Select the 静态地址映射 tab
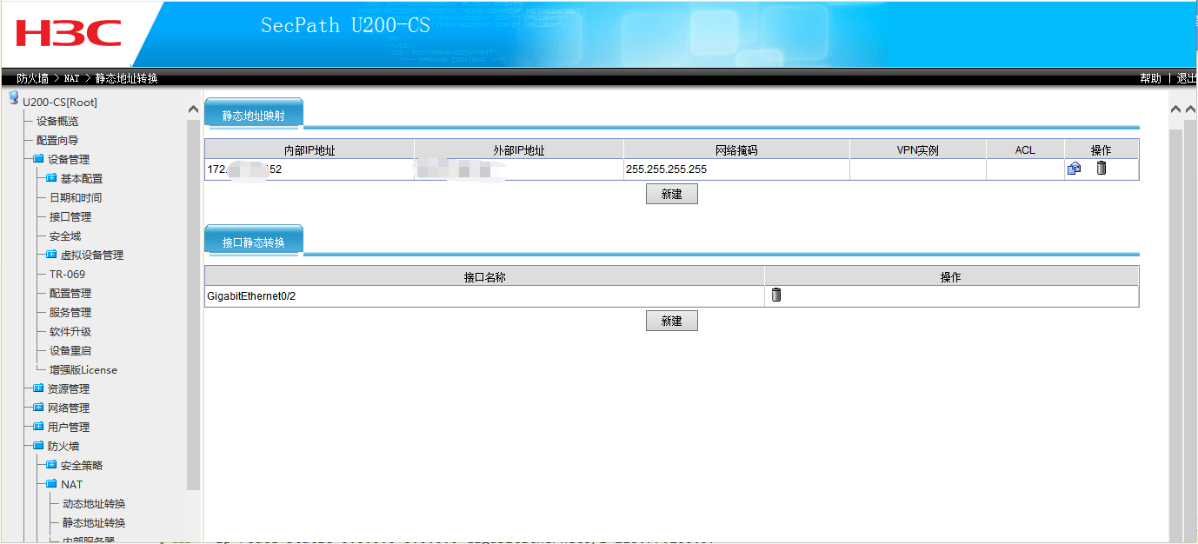 coord(254,115)
